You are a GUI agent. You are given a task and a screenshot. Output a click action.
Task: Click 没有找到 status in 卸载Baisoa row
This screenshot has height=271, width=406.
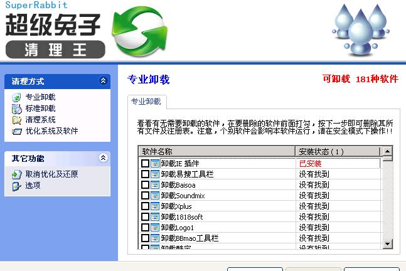pyautogui.click(x=314, y=185)
